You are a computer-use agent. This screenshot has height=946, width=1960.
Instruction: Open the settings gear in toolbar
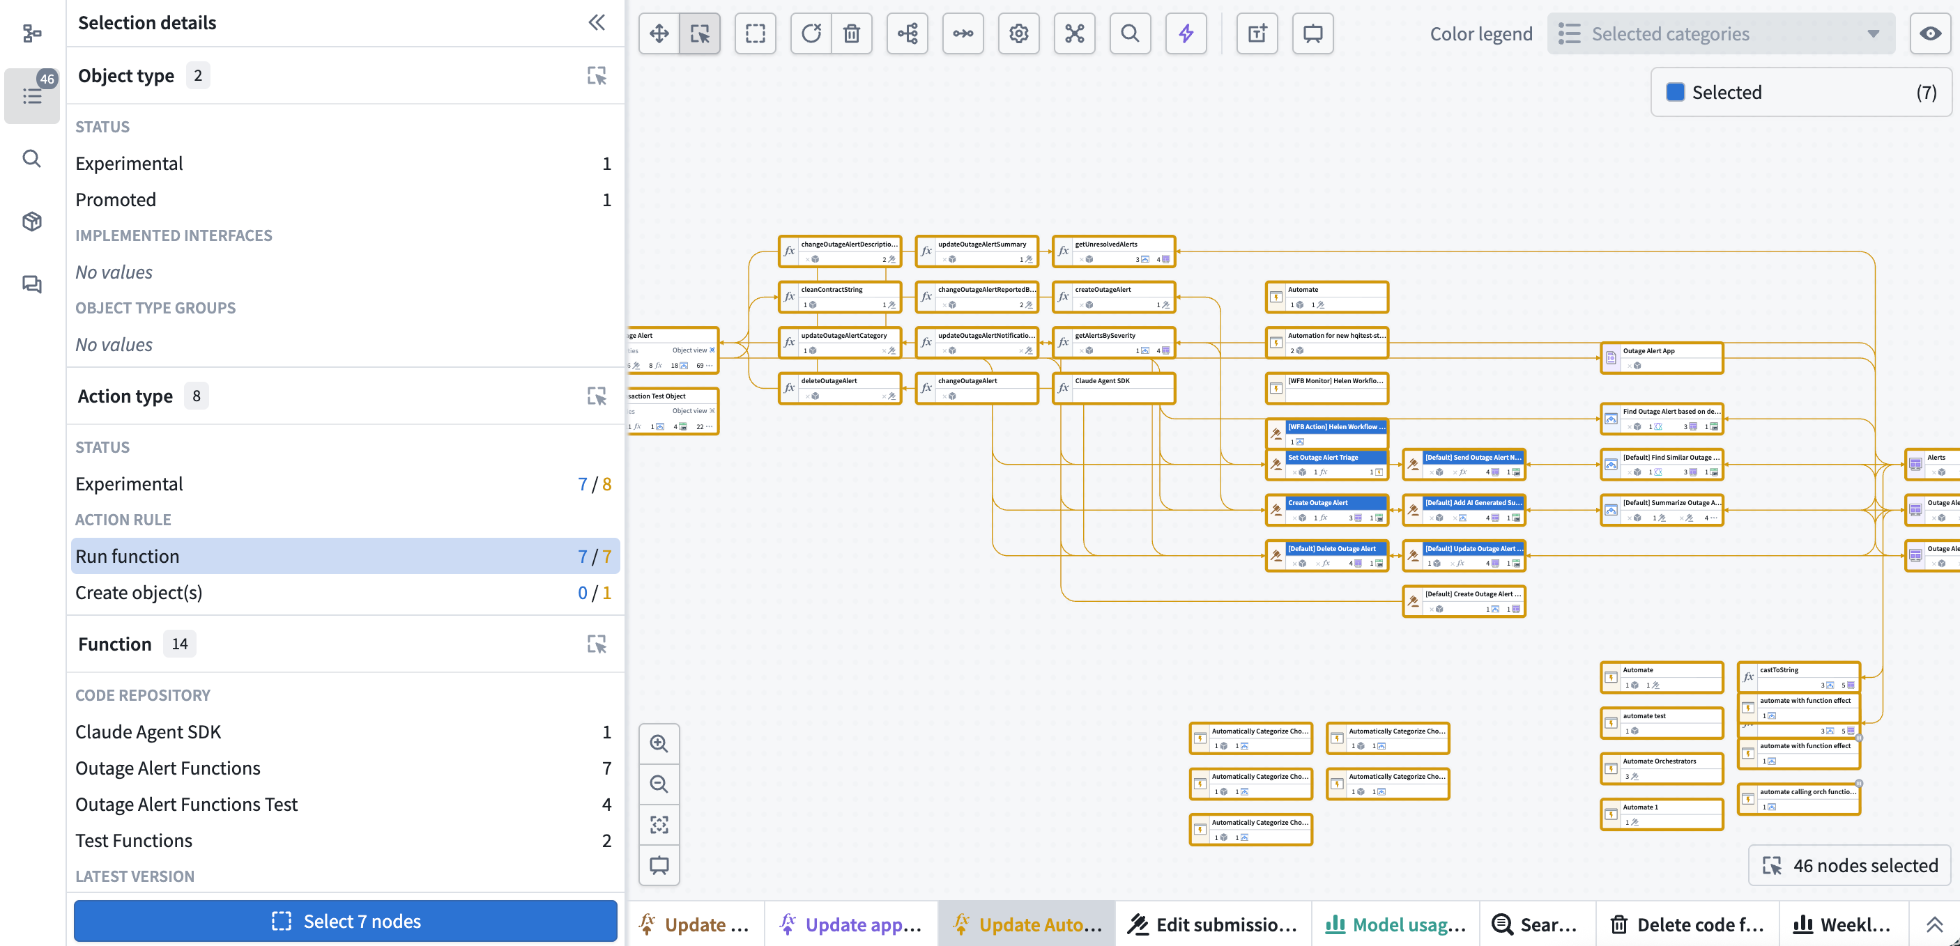click(1019, 33)
